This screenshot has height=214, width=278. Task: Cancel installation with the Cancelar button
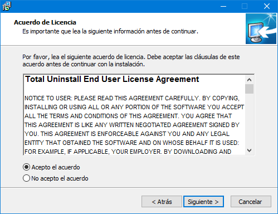coord(251,202)
